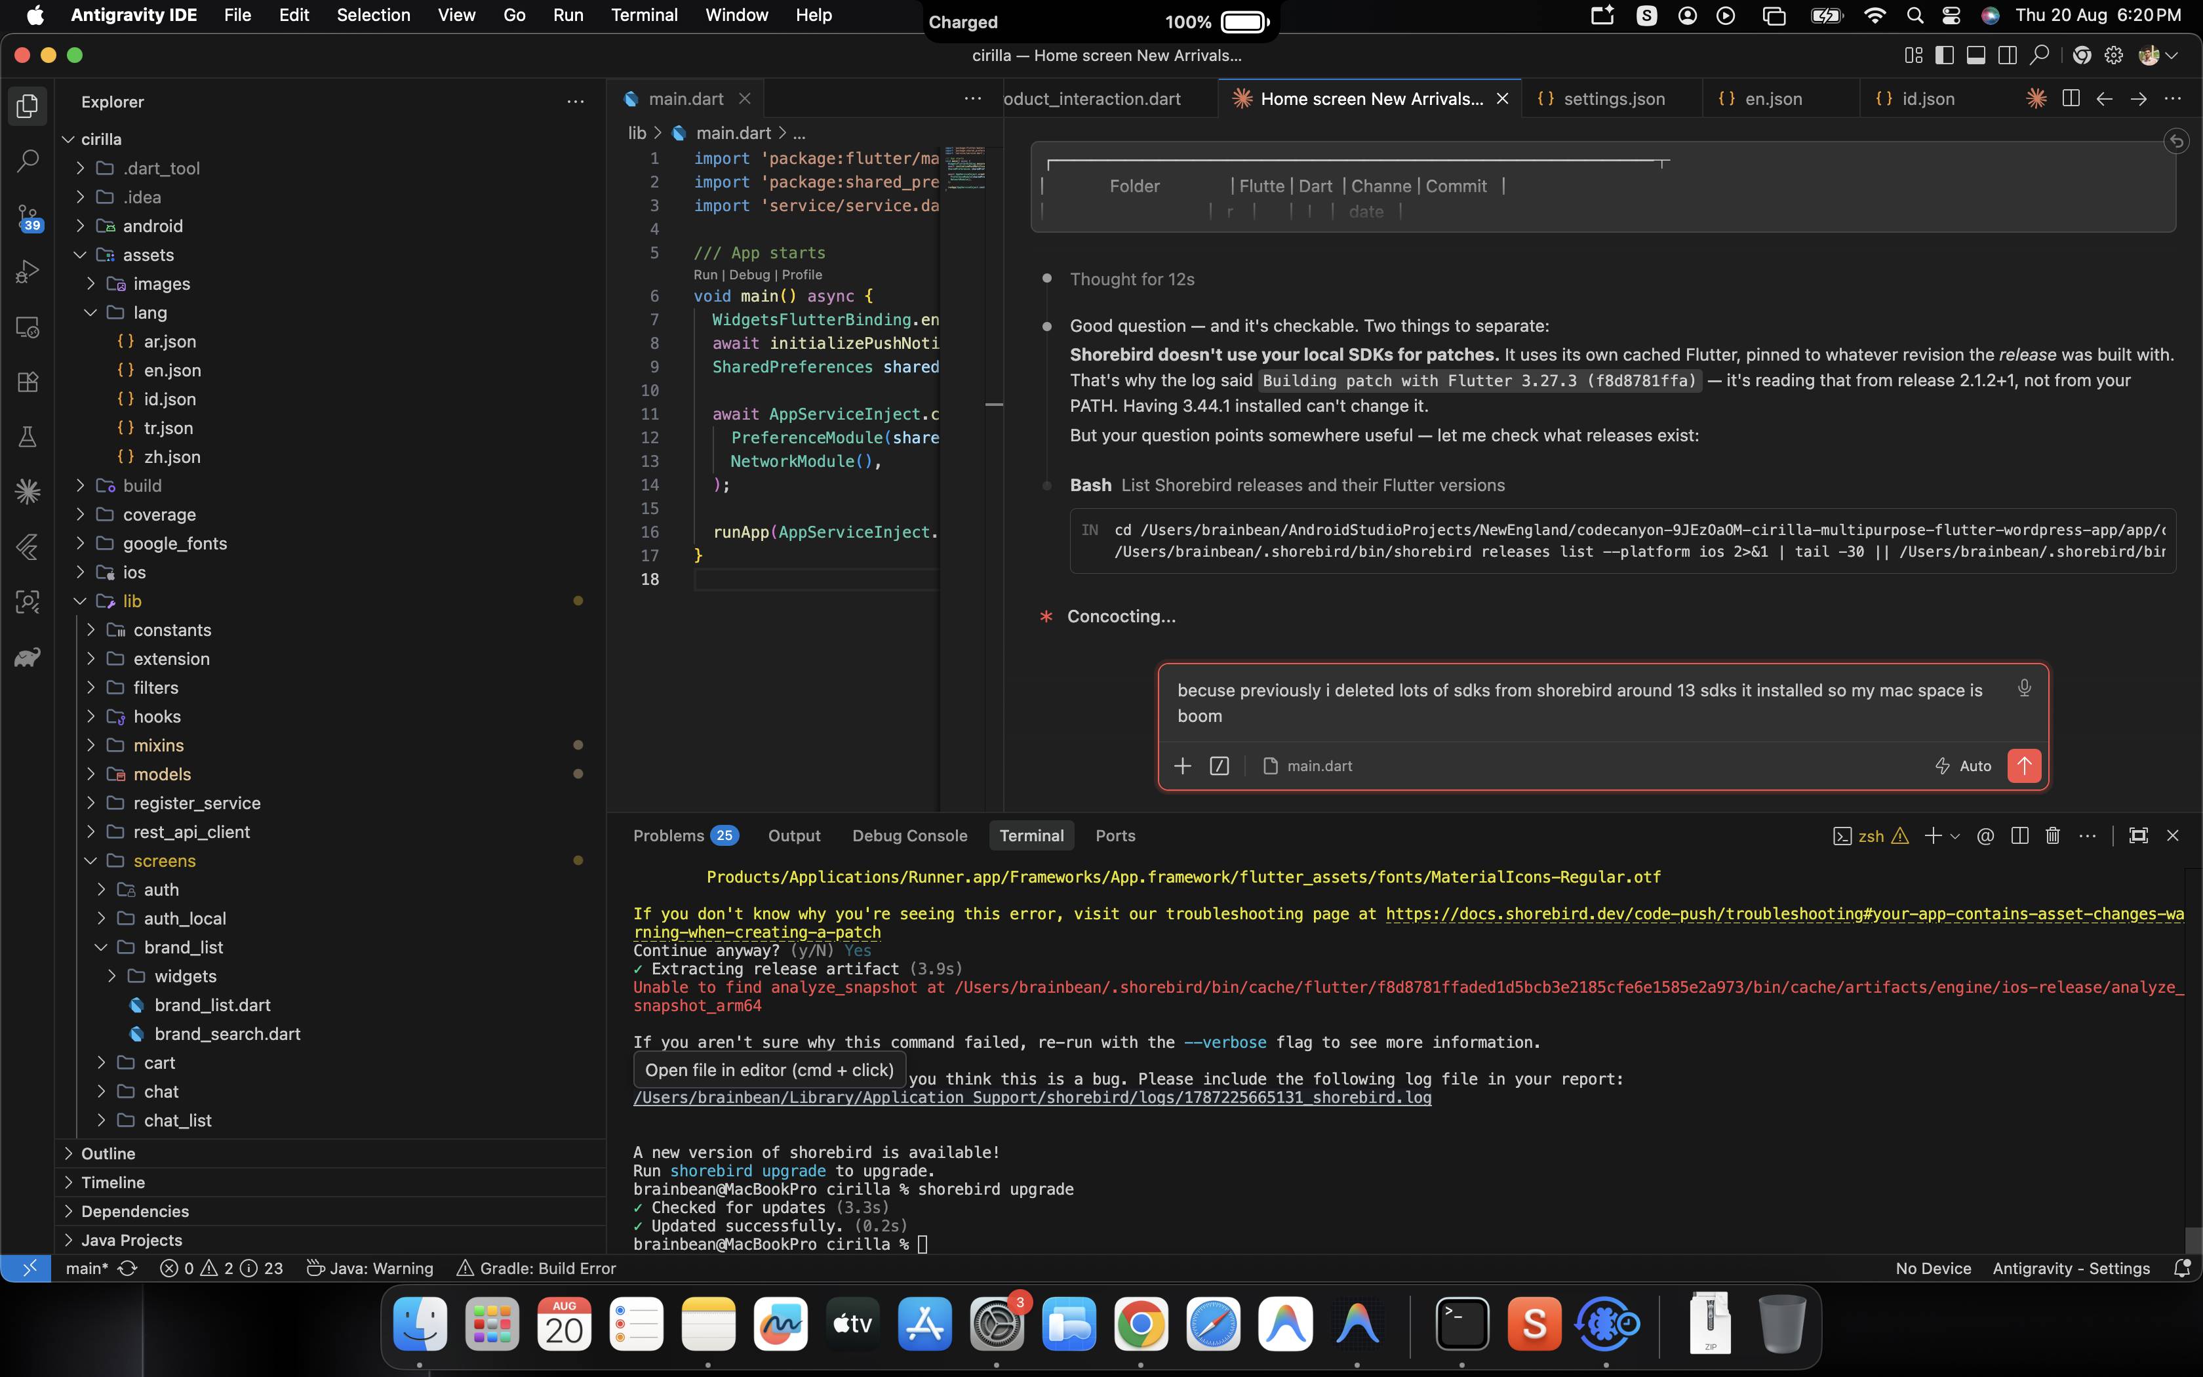The width and height of the screenshot is (2203, 1377).
Task: Open the Terminal menu in menu bar
Action: click(644, 16)
